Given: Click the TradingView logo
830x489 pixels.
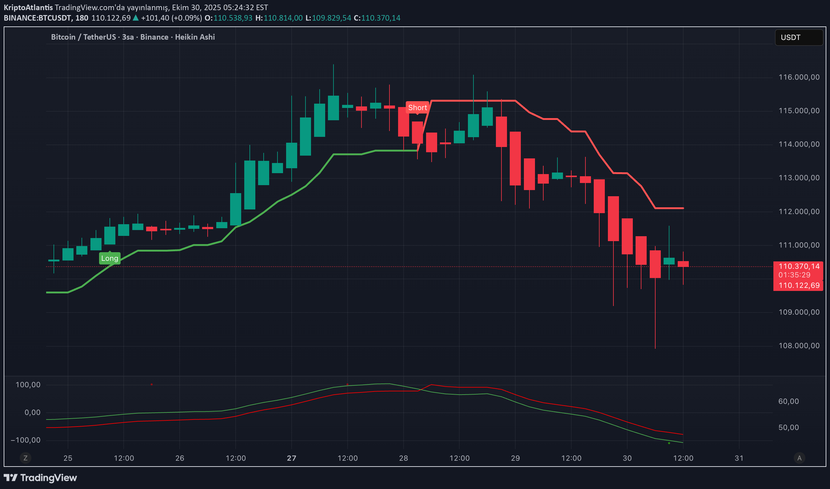Looking at the screenshot, I should (x=40, y=477).
